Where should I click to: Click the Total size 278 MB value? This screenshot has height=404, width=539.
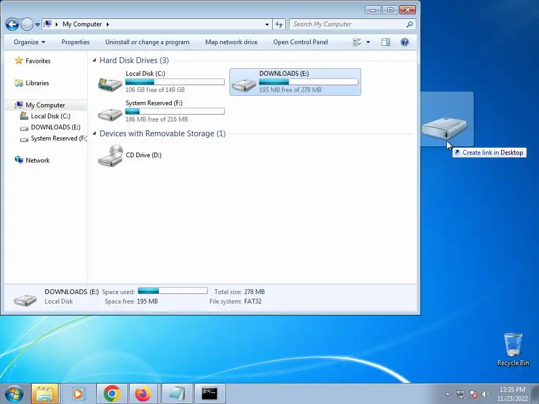[254, 291]
